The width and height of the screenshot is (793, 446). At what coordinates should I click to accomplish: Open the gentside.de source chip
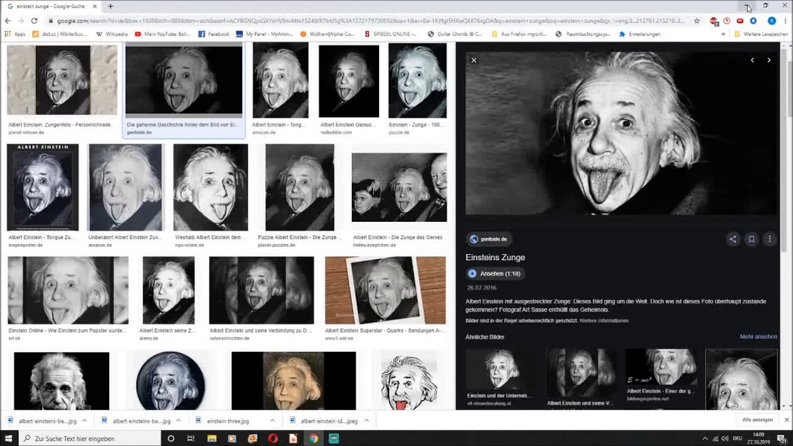(489, 239)
